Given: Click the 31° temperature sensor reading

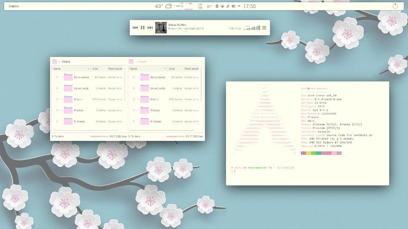Looking at the screenshot, I should (x=209, y=6).
